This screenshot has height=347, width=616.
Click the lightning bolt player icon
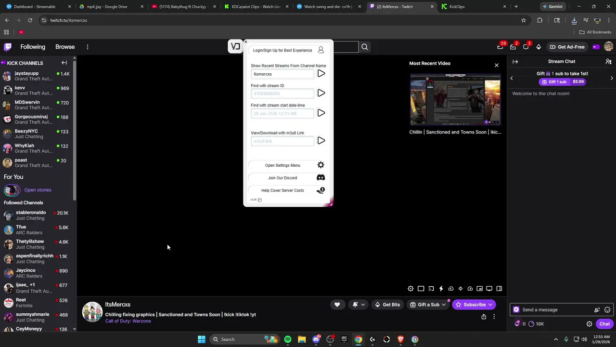point(441,289)
